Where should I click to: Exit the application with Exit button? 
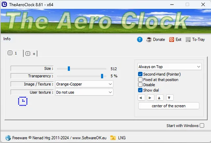175,39
